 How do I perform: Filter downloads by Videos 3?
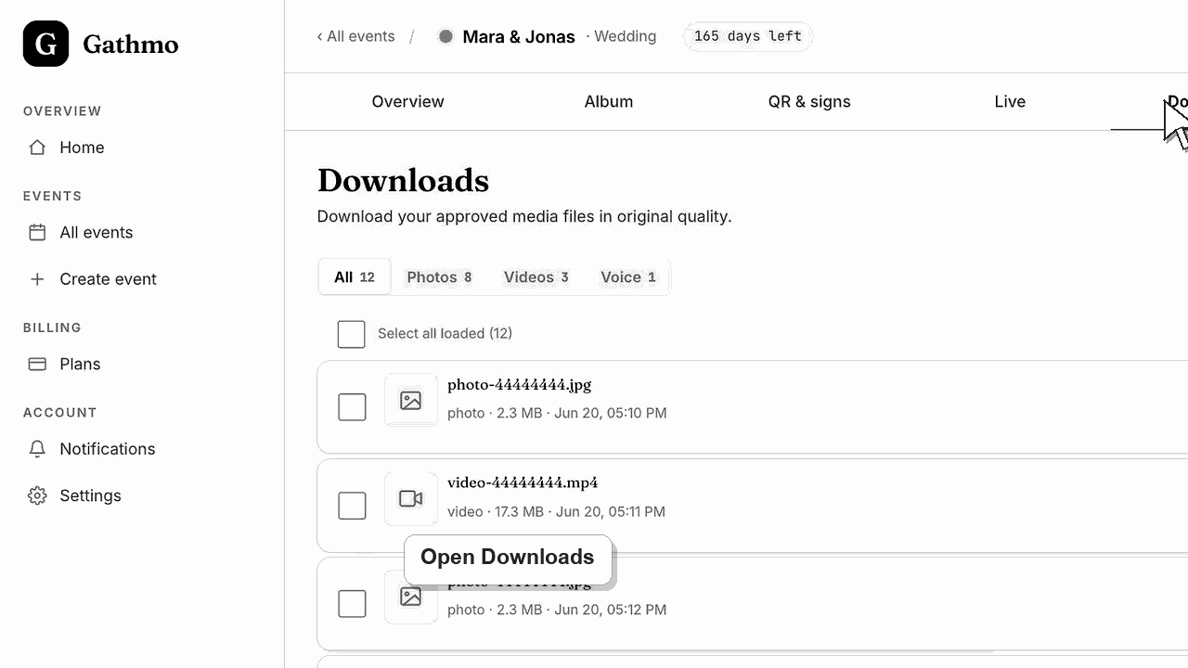(536, 276)
